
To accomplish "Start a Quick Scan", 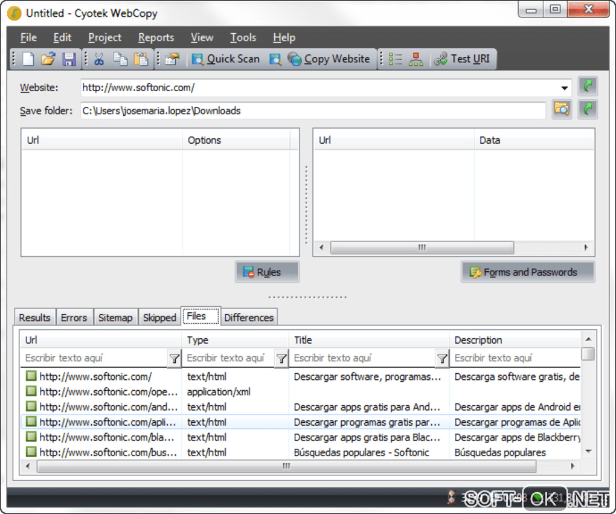I will pos(225,59).
